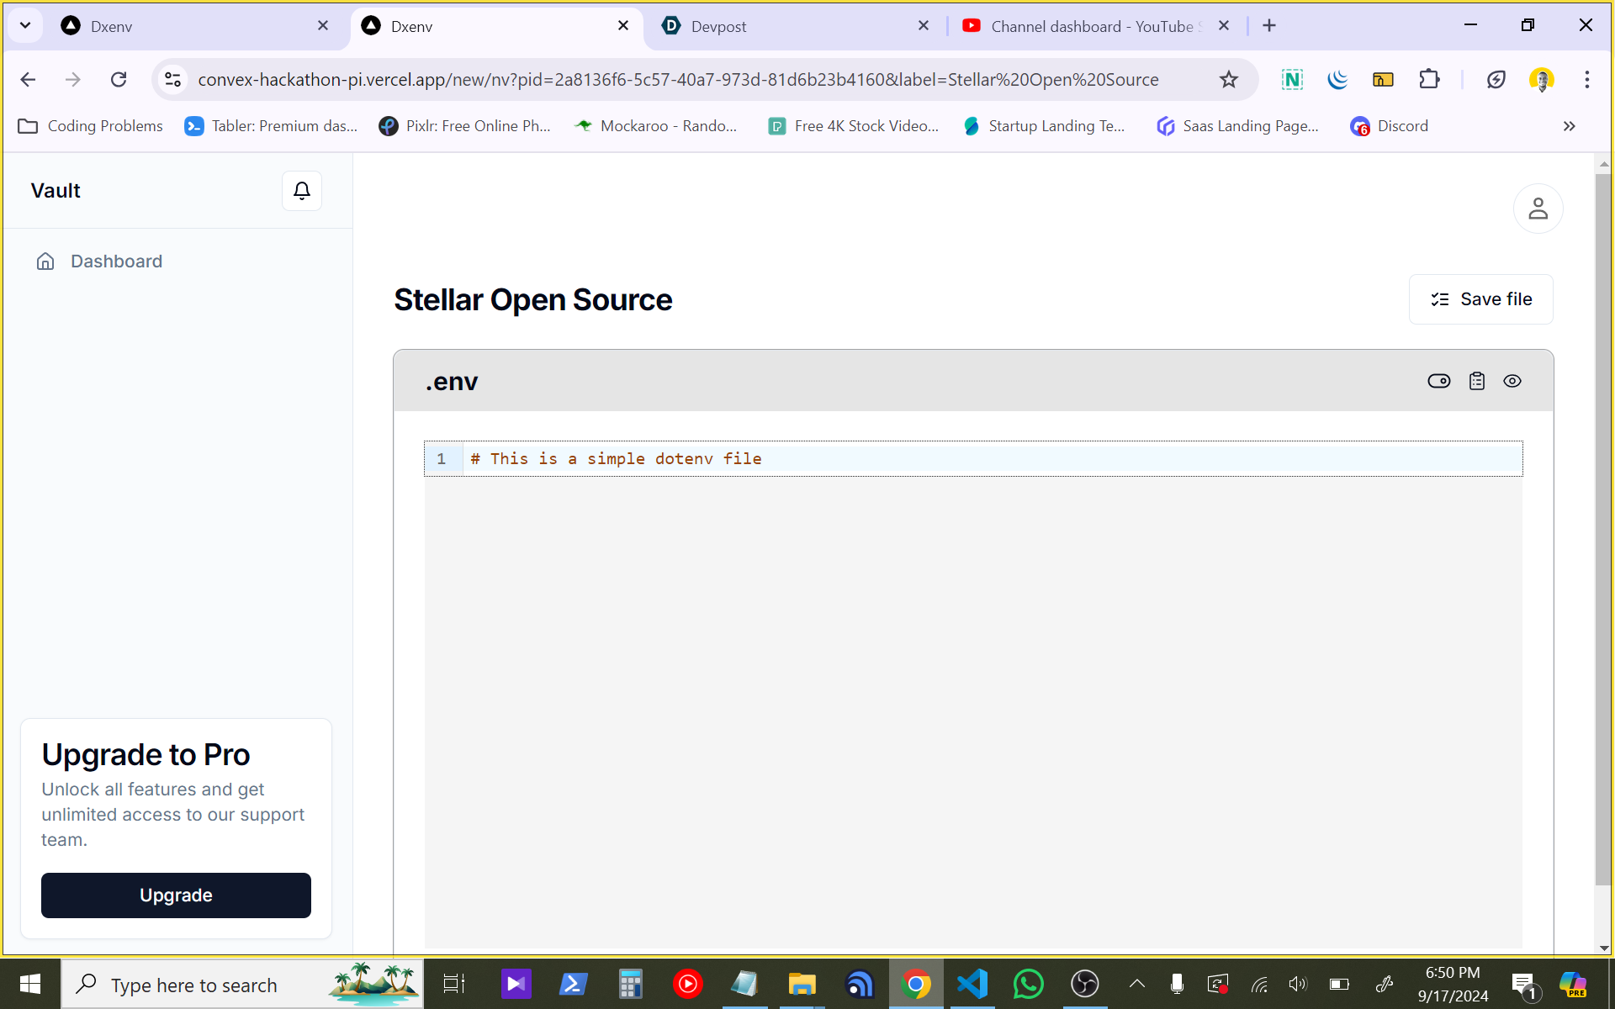Show hidden system tray icons
Screen dimensions: 1615x1009
click(1136, 984)
